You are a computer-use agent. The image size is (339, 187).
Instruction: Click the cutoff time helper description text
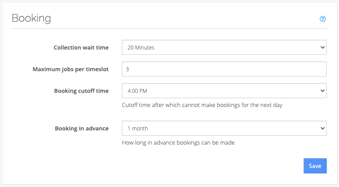(x=202, y=105)
